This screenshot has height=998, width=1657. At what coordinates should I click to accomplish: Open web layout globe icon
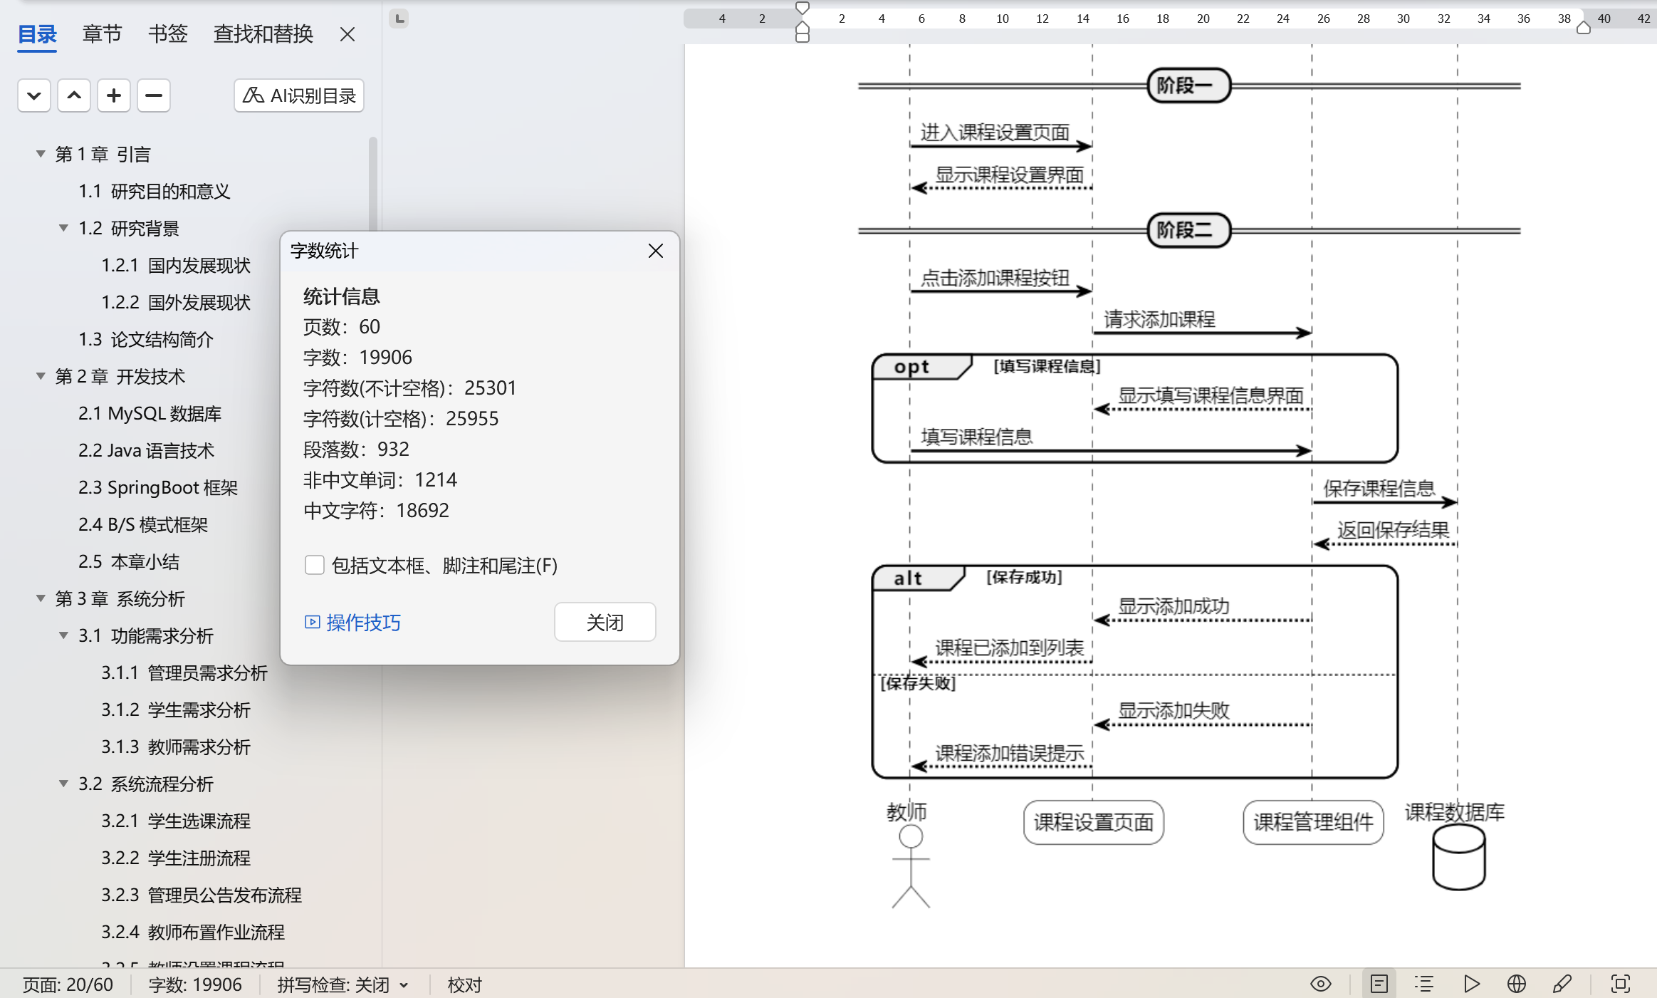[1517, 984]
